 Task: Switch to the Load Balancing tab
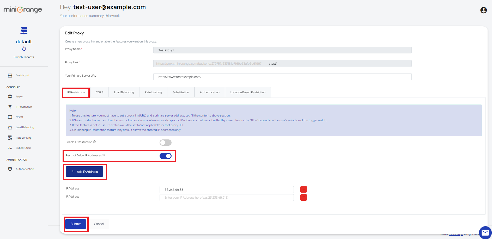[x=124, y=93]
